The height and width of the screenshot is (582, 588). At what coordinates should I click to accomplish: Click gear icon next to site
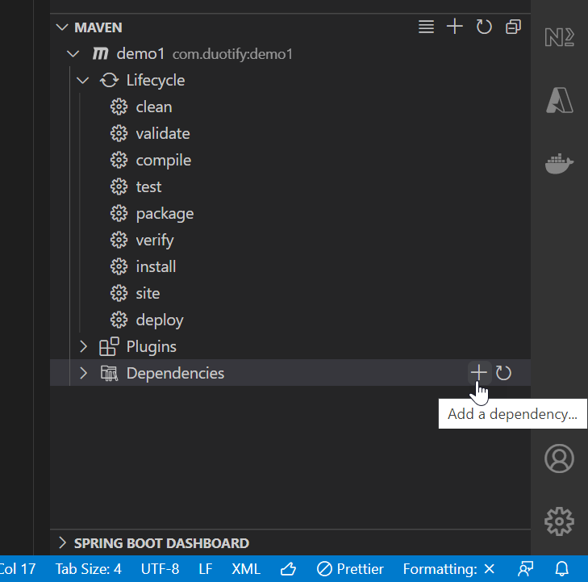119,294
